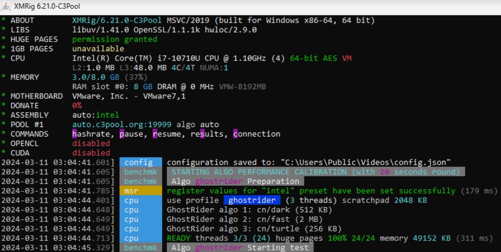Click the LIBS value "libuv/1.41.0"
Screen dimensions: 501x252
(100, 30)
